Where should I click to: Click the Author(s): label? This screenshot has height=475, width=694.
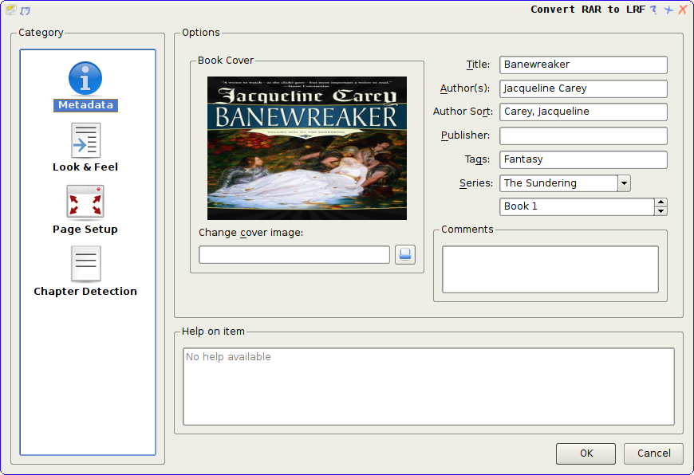(465, 88)
